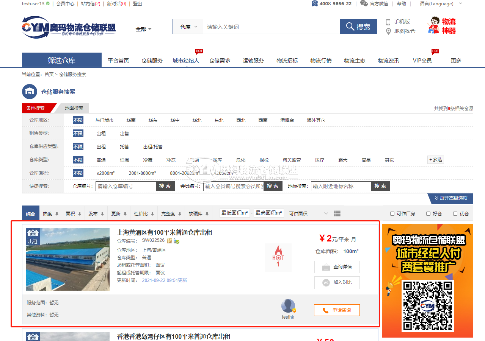The image size is (485, 341).
Task: Open the WeChat icon for 官方微信
Action: click(x=364, y=3)
